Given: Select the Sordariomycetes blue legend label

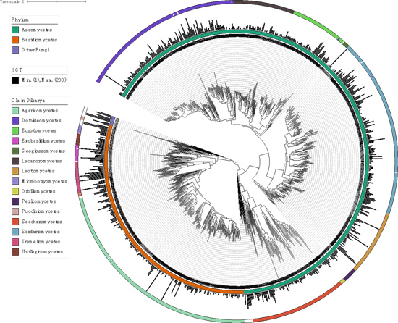Looking at the screenshot, I should click(x=41, y=232).
